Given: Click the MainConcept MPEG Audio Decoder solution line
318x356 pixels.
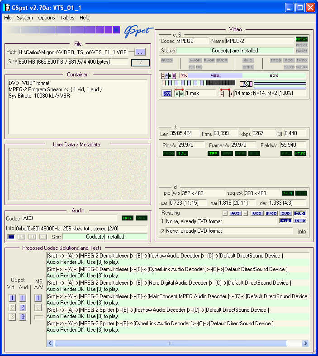Looking at the screenshot, I should tap(178, 296).
